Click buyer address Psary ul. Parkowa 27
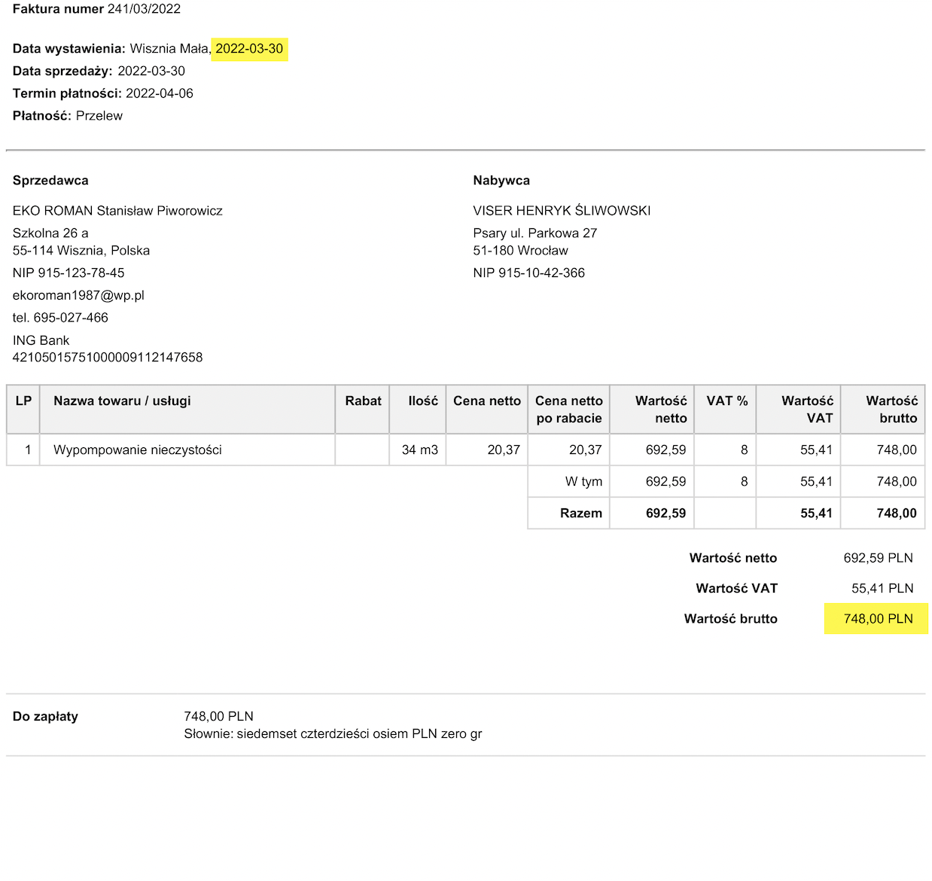 (x=535, y=233)
